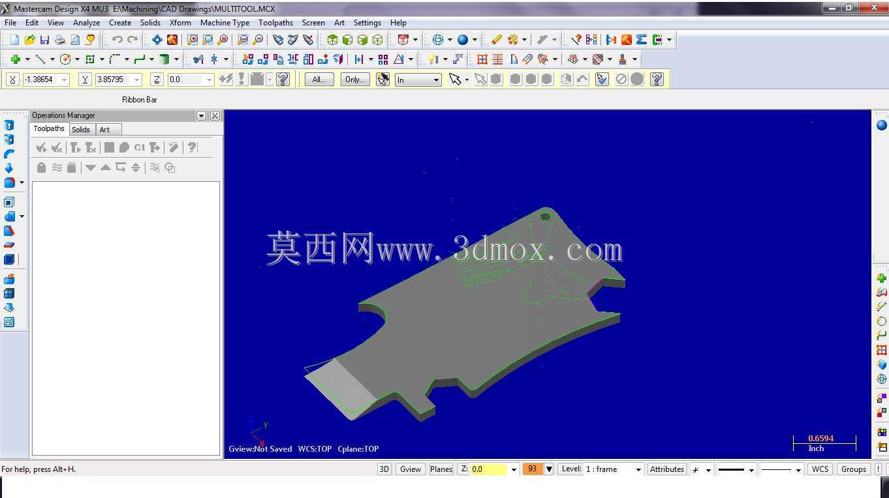Click the Gview button in status bar
Image resolution: width=889 pixels, height=498 pixels.
411,469
